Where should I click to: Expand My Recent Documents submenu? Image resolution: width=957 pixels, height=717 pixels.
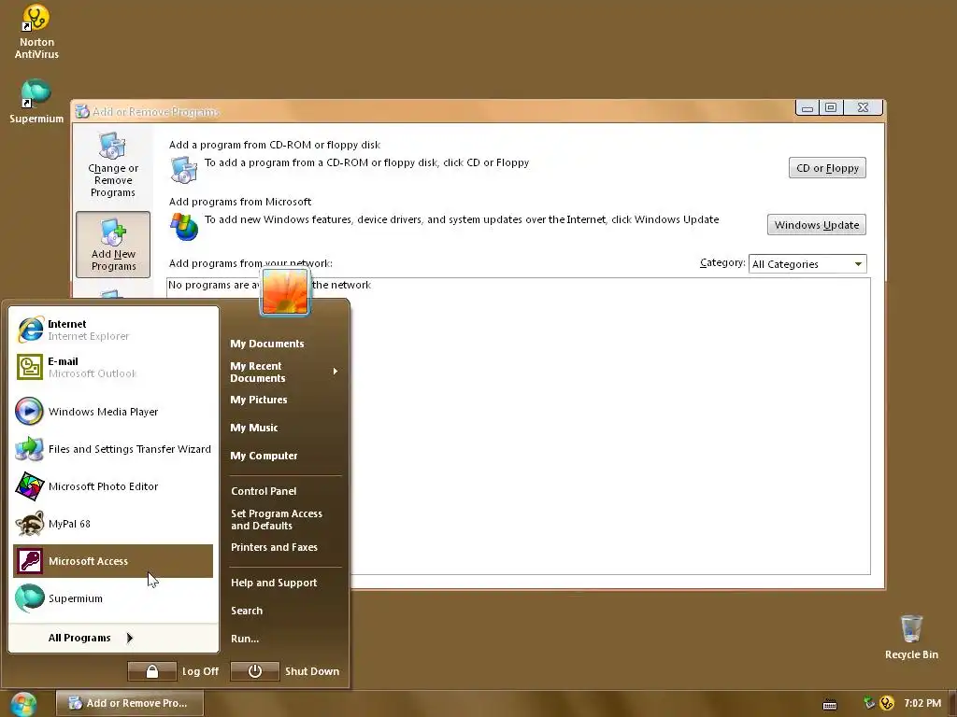tap(284, 372)
